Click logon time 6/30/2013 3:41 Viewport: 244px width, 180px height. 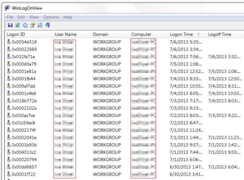pos(187,174)
